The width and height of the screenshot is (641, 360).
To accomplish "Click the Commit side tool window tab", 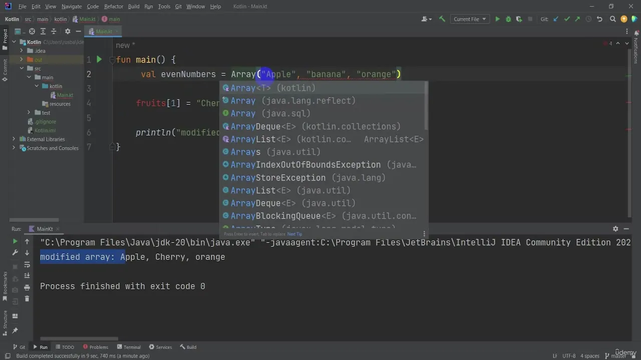I will (x=5, y=70).
